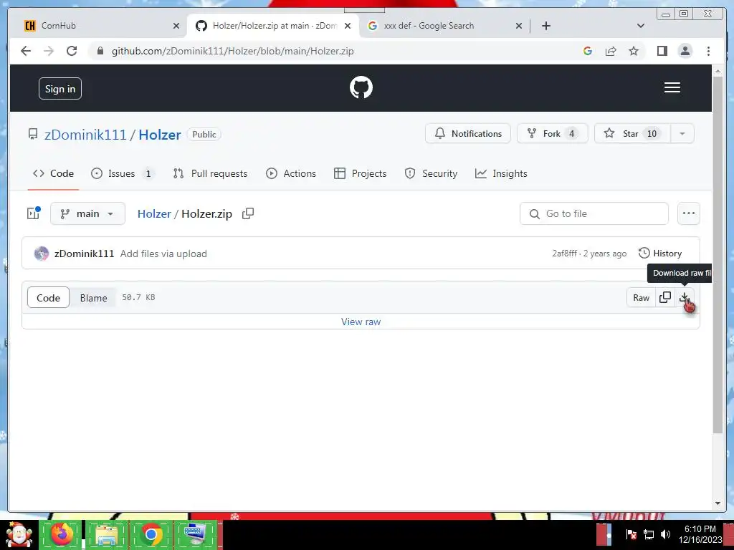Open commit hash 2af8fff
This screenshot has width=734, height=550.
565,254
